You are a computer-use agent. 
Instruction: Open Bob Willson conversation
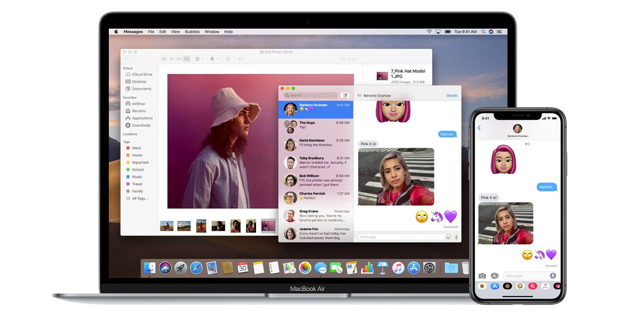click(x=316, y=180)
